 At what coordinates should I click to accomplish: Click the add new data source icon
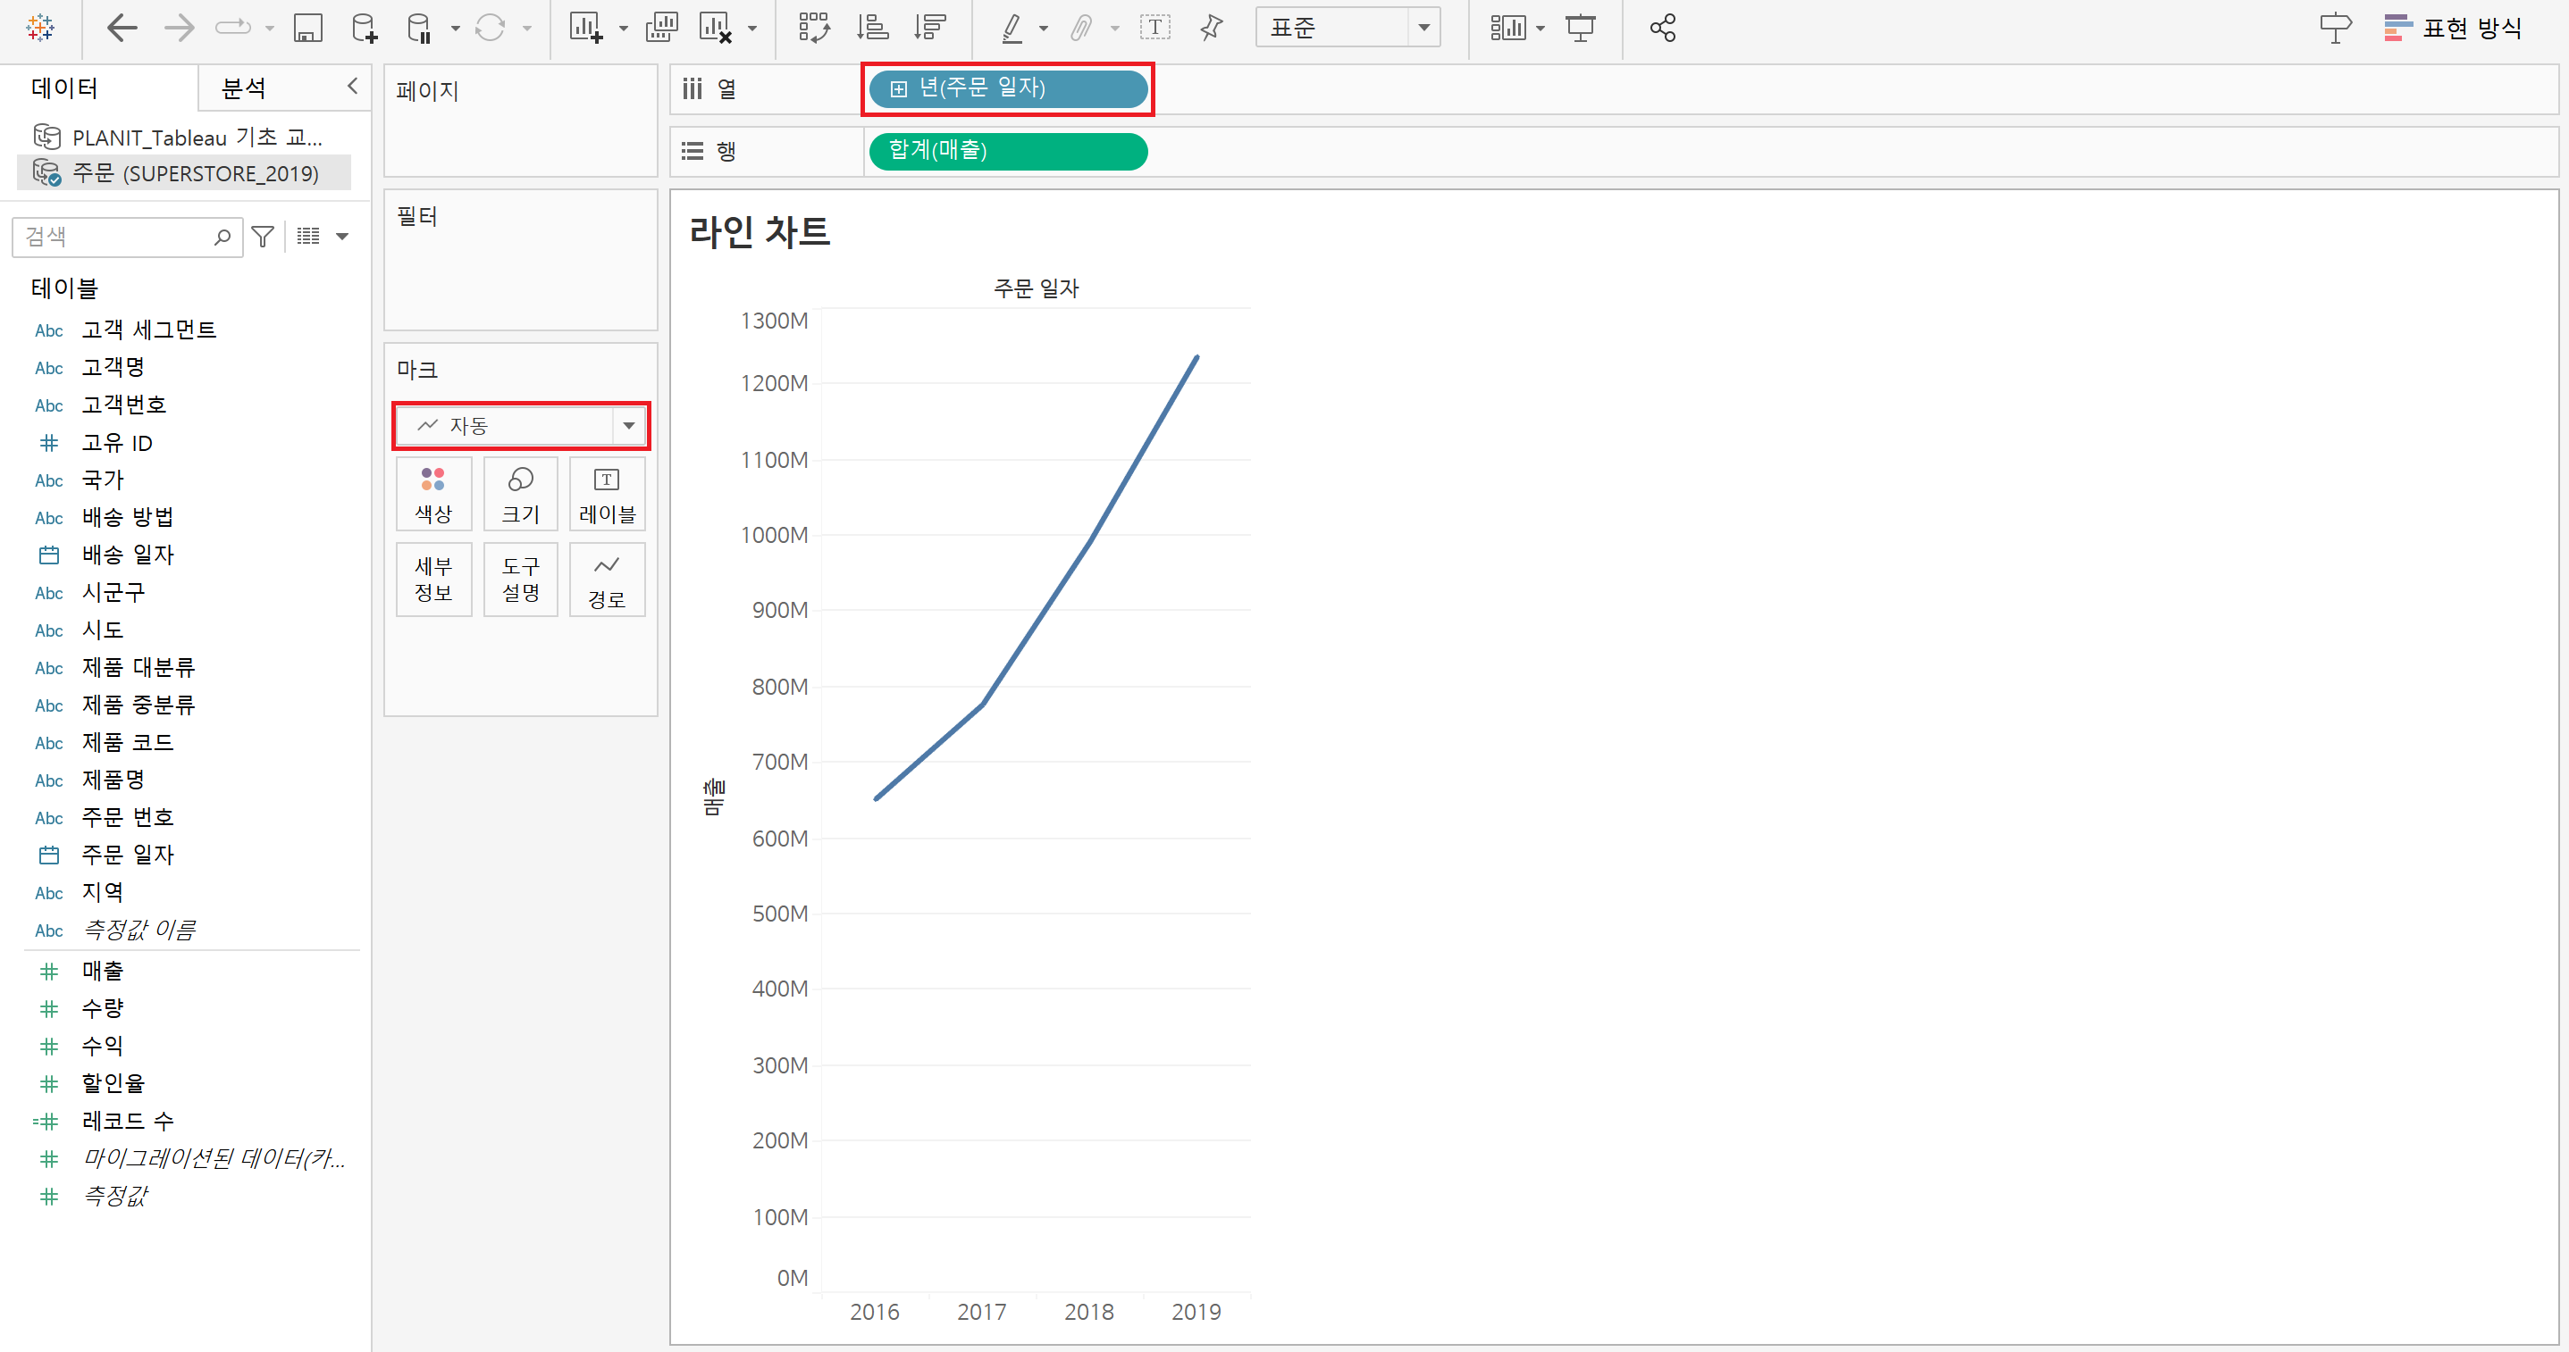click(x=365, y=28)
